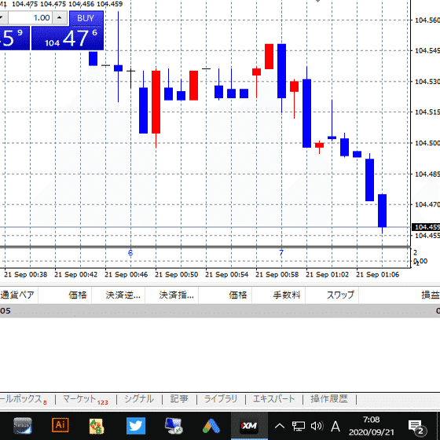
Task: Open the Google Ads taskbar icon
Action: coord(211,426)
